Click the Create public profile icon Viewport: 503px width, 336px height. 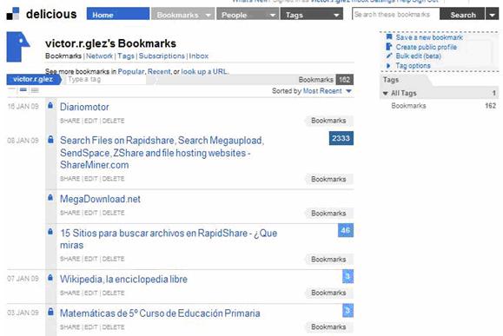[x=389, y=47]
